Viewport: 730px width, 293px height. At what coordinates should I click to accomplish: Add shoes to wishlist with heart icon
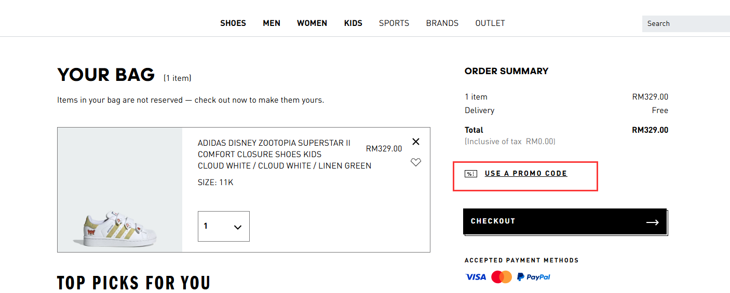click(x=416, y=162)
